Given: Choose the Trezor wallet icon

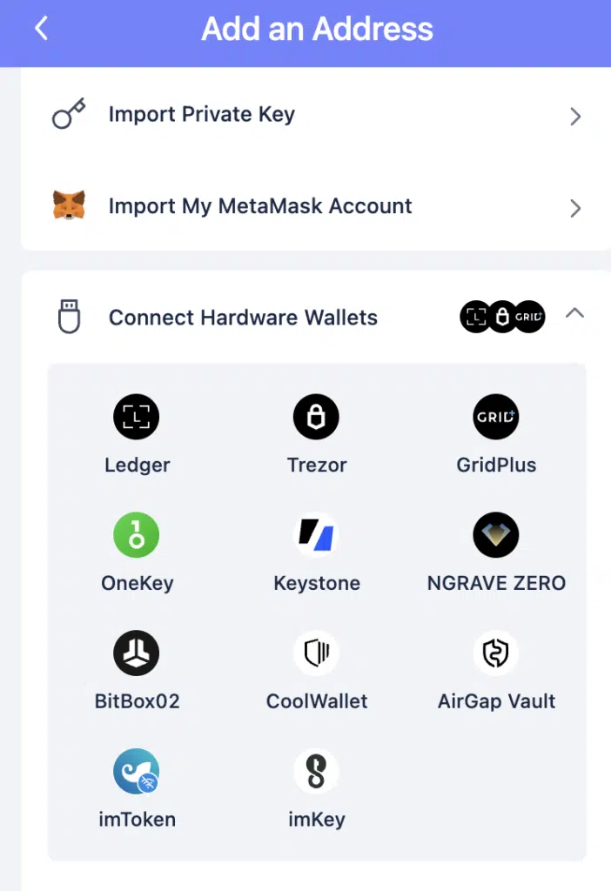Looking at the screenshot, I should click(x=316, y=417).
